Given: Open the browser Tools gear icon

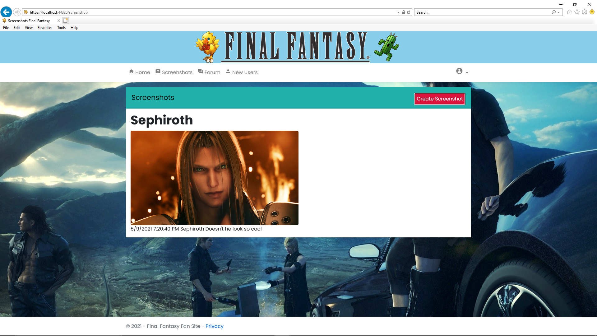Looking at the screenshot, I should 584,12.
